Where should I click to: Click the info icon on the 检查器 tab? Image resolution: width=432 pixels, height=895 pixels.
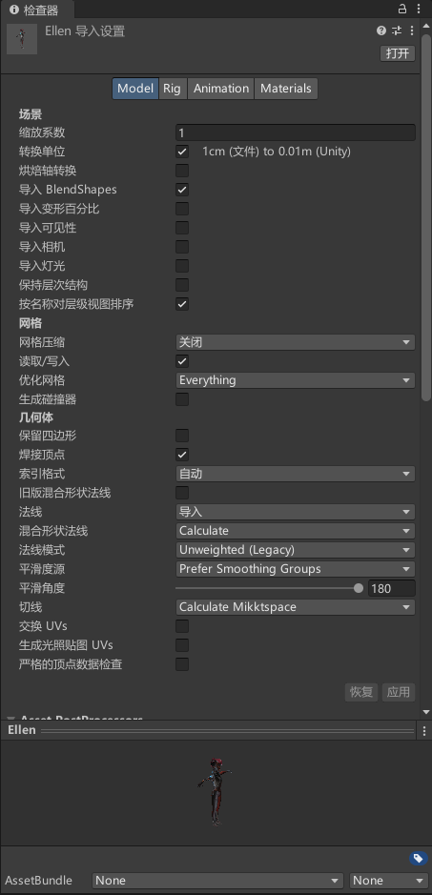tap(14, 10)
